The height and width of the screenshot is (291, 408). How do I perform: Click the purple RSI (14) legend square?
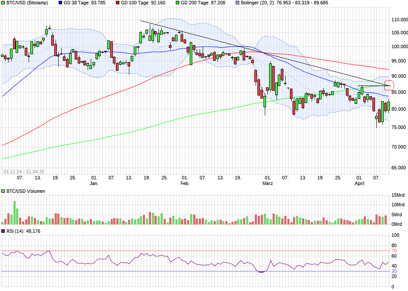click(3, 231)
